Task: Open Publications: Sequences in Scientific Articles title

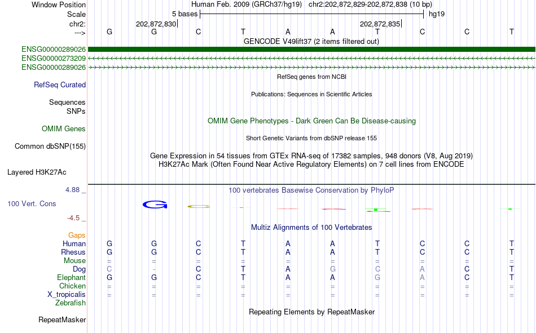Action: click(311, 94)
